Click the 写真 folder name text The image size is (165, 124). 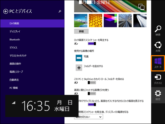click(x=86, y=57)
